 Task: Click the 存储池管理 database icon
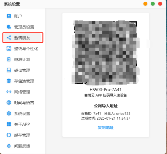pos(9,81)
